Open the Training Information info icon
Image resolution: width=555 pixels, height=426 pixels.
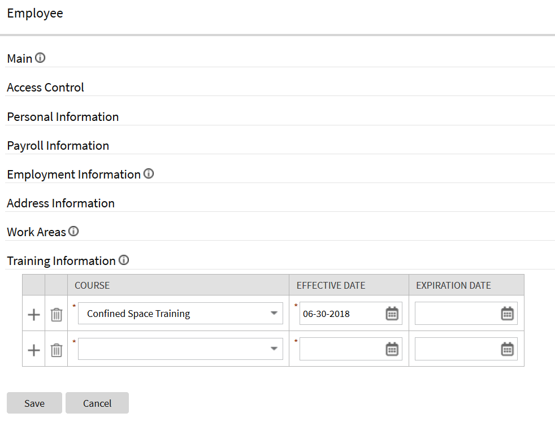[x=124, y=260]
